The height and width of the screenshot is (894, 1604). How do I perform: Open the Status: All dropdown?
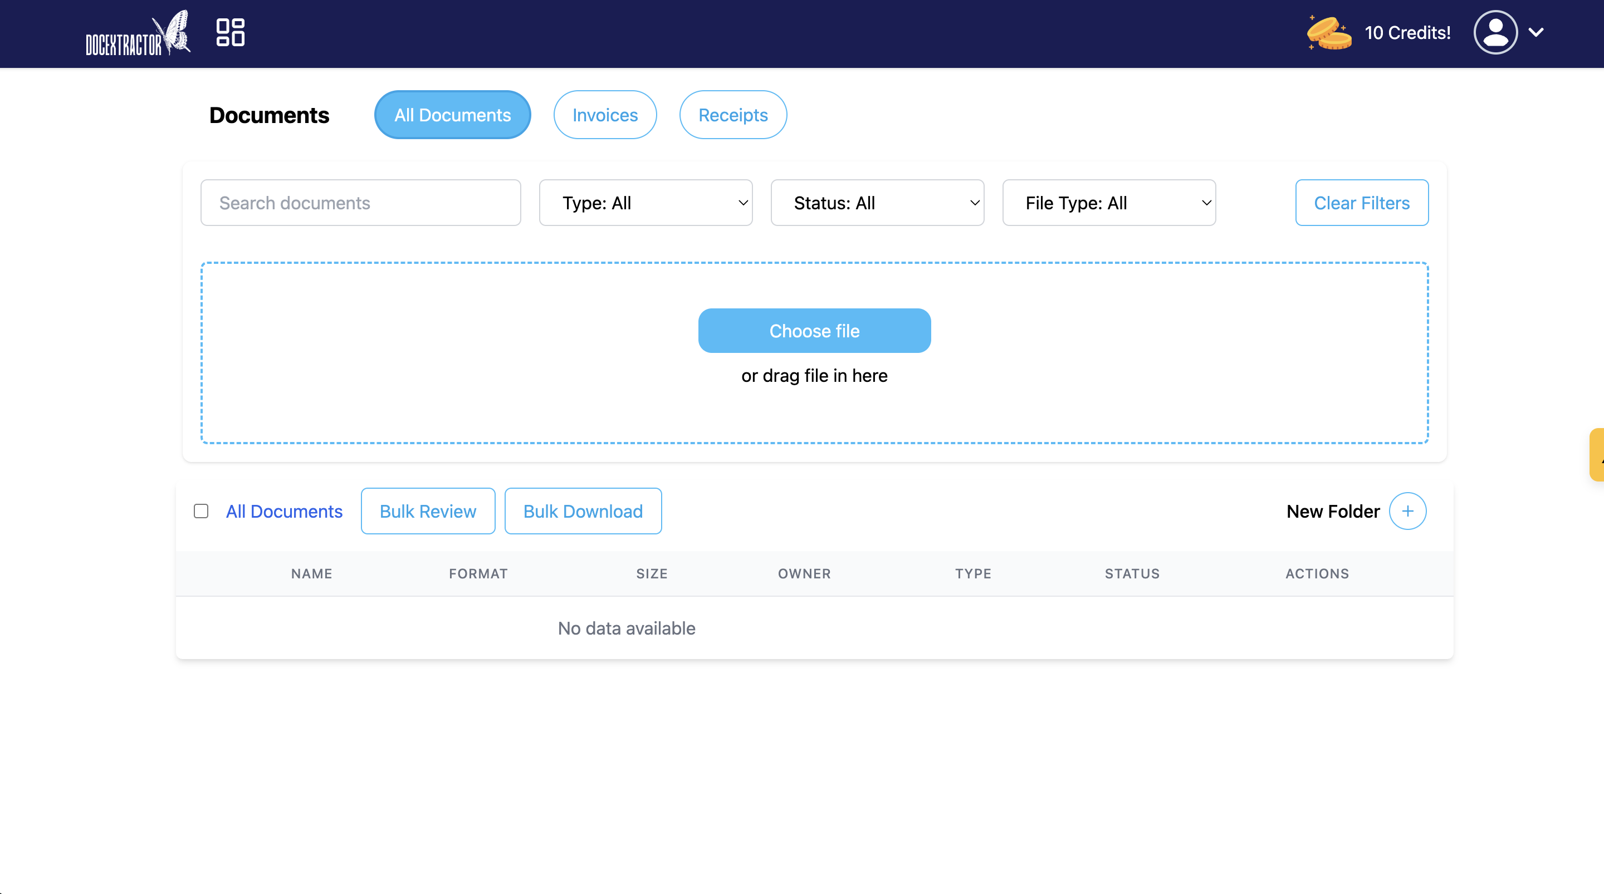877,203
